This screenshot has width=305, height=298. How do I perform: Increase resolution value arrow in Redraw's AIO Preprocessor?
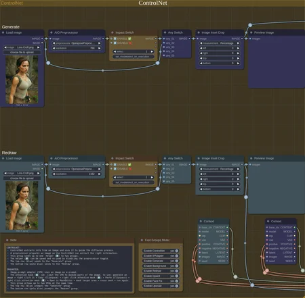(99, 174)
